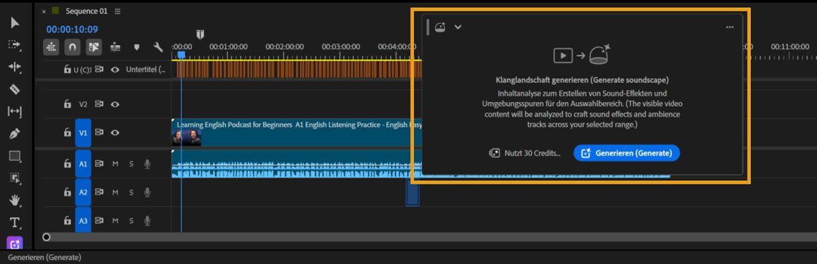Toggle track lock on Untertitel caption track
Viewport: 817px width, 264px height.
[67, 69]
